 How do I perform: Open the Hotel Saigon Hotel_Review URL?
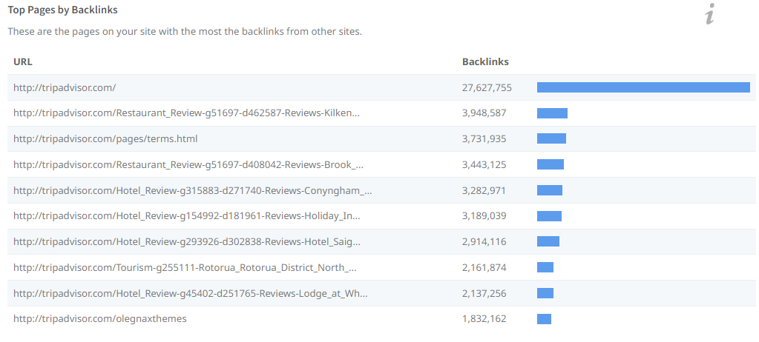coord(188,241)
